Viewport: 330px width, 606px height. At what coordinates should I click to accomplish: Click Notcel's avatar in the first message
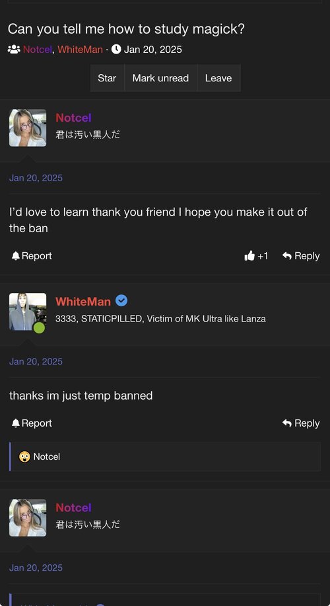[x=28, y=128]
